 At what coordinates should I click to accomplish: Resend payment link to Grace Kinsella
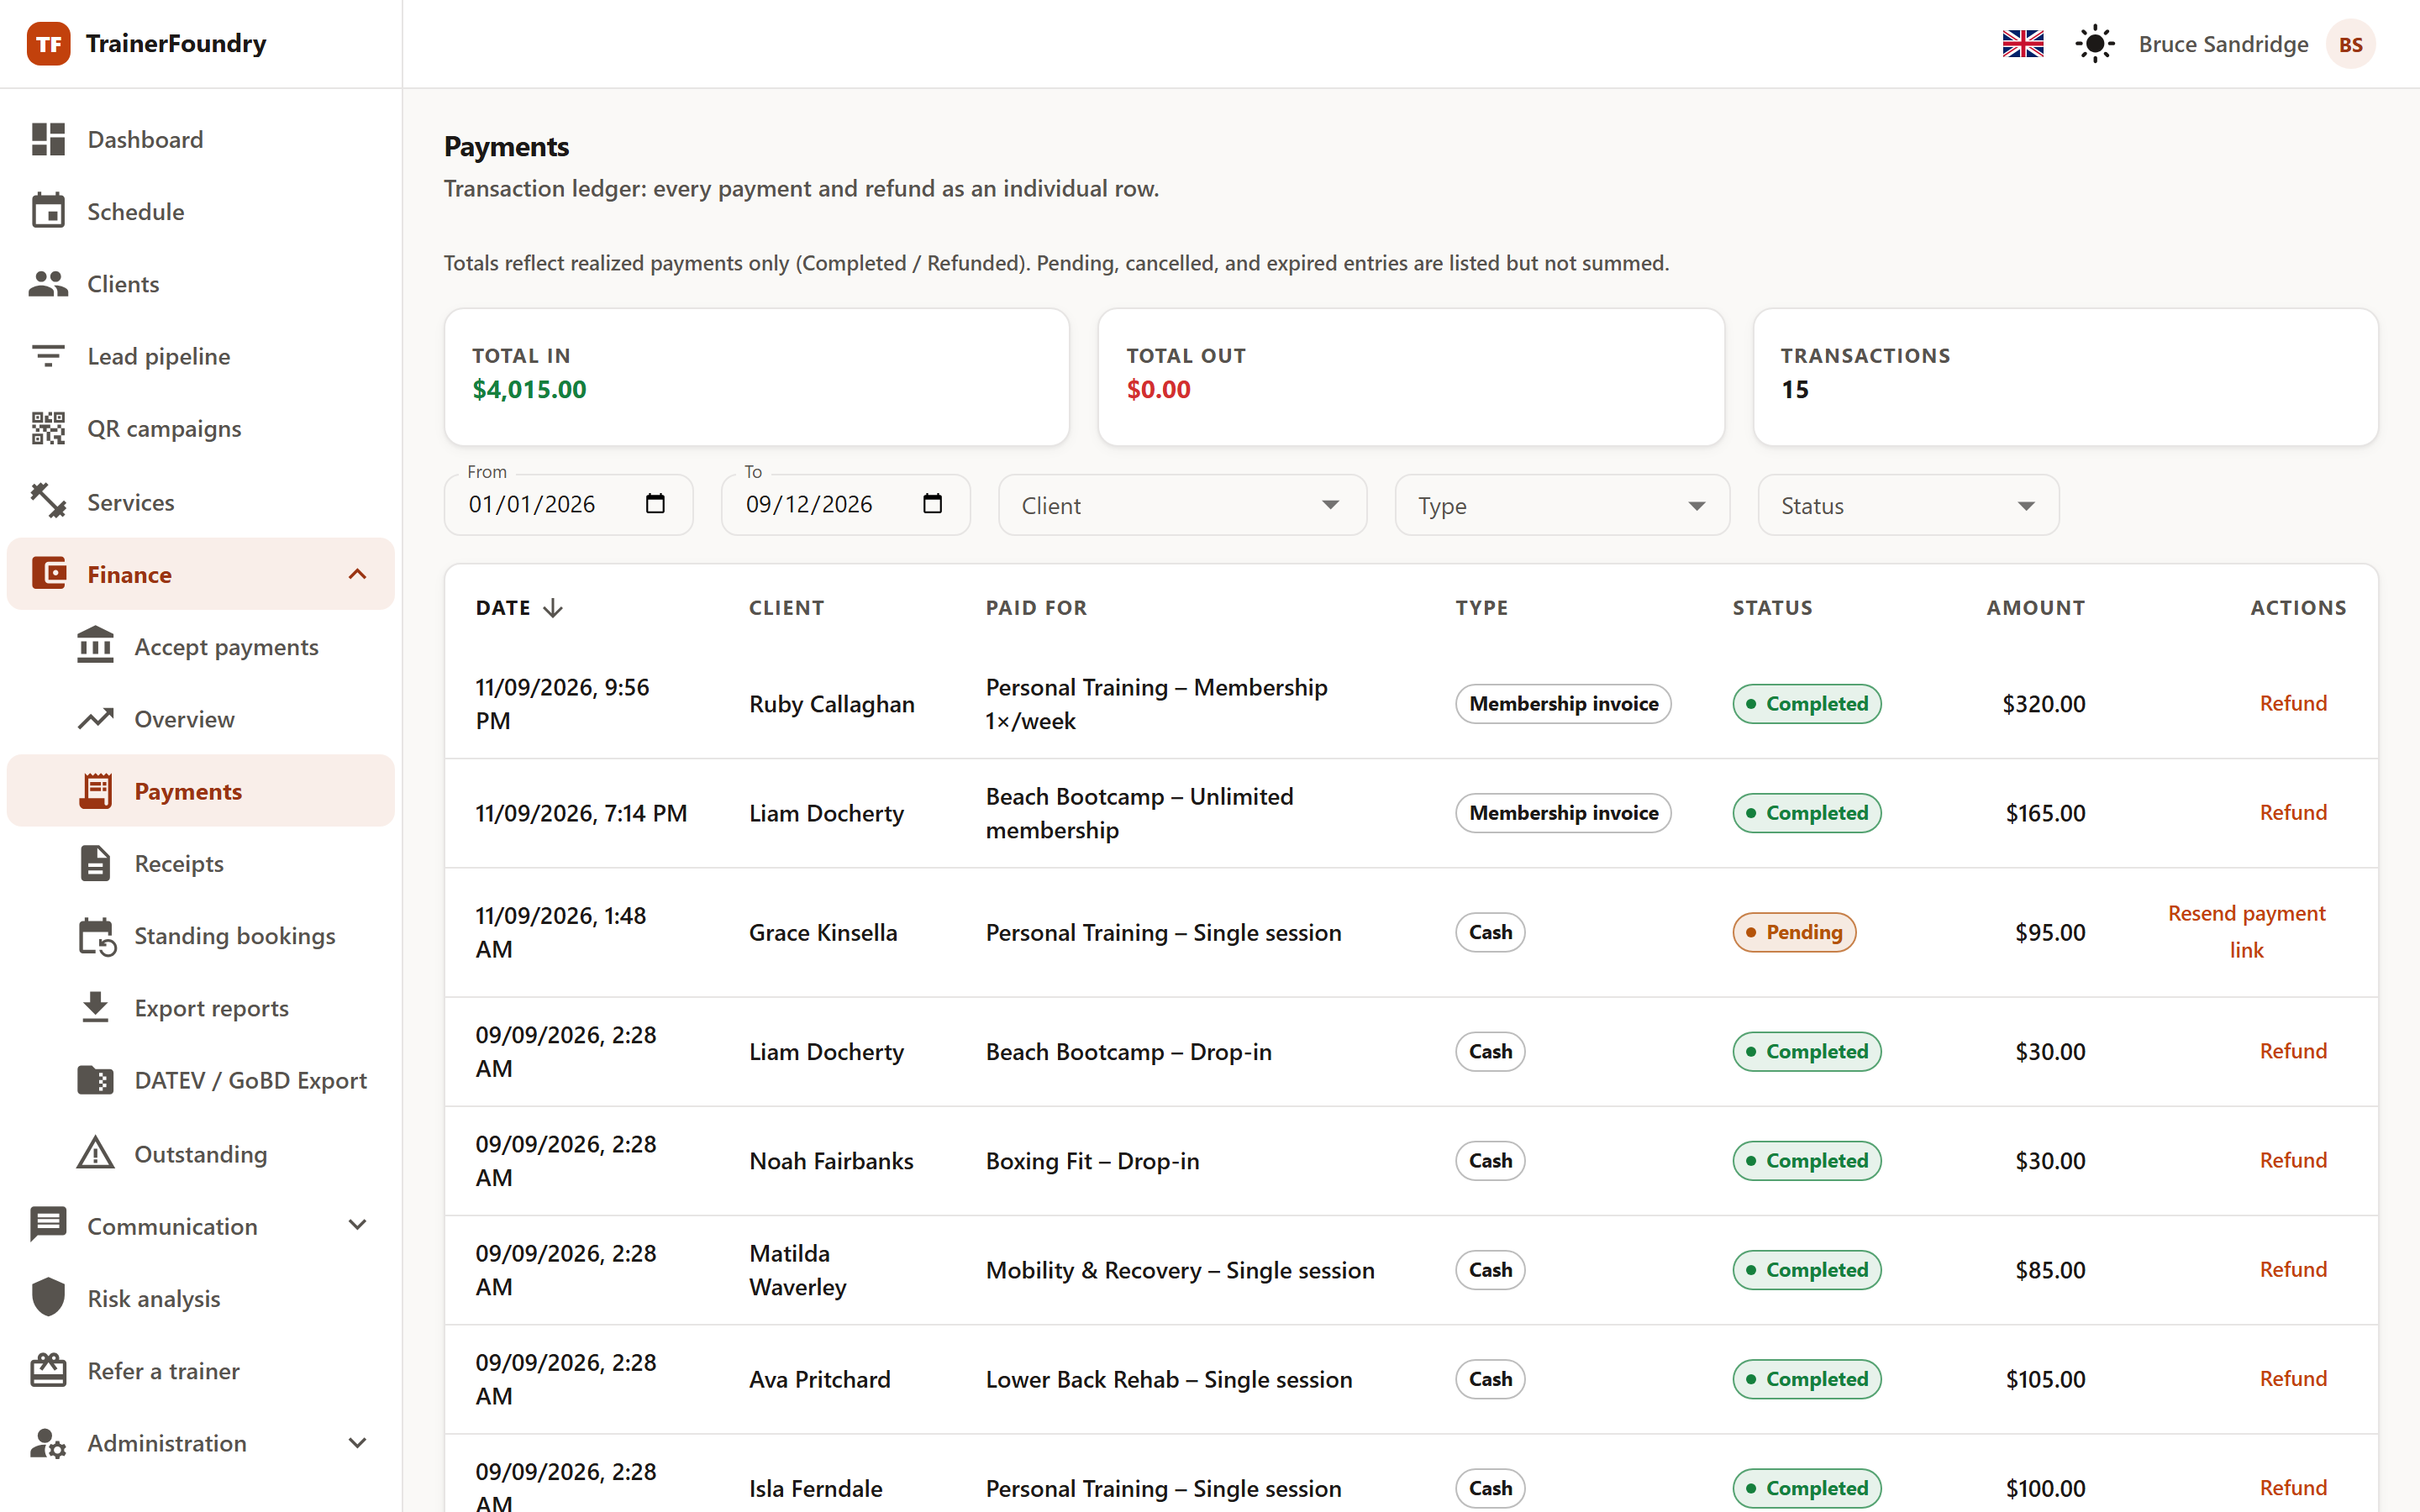[2246, 932]
